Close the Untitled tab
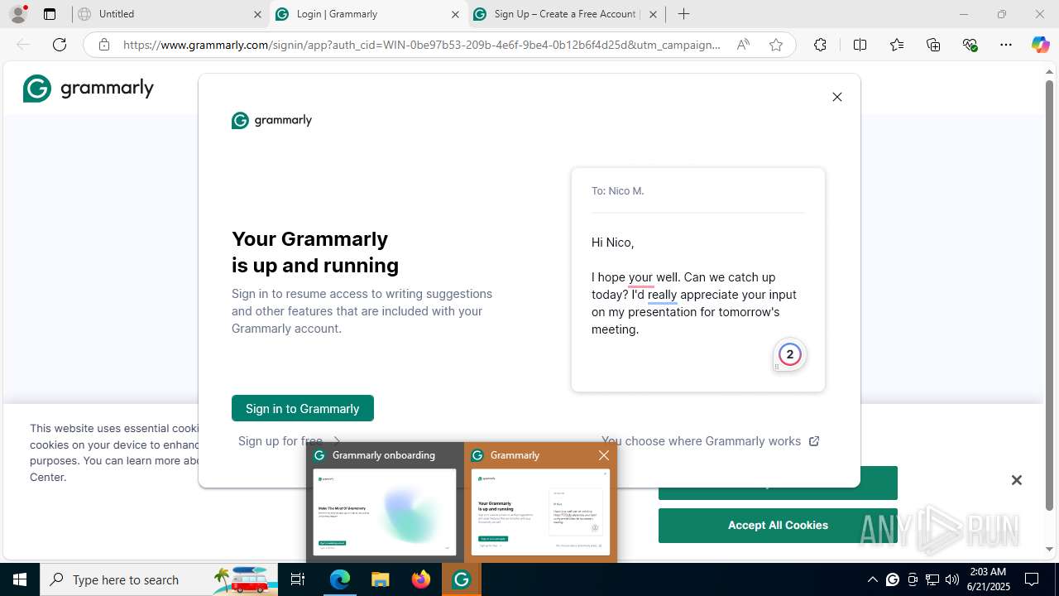Screen dimensions: 1059x596 coord(258,14)
